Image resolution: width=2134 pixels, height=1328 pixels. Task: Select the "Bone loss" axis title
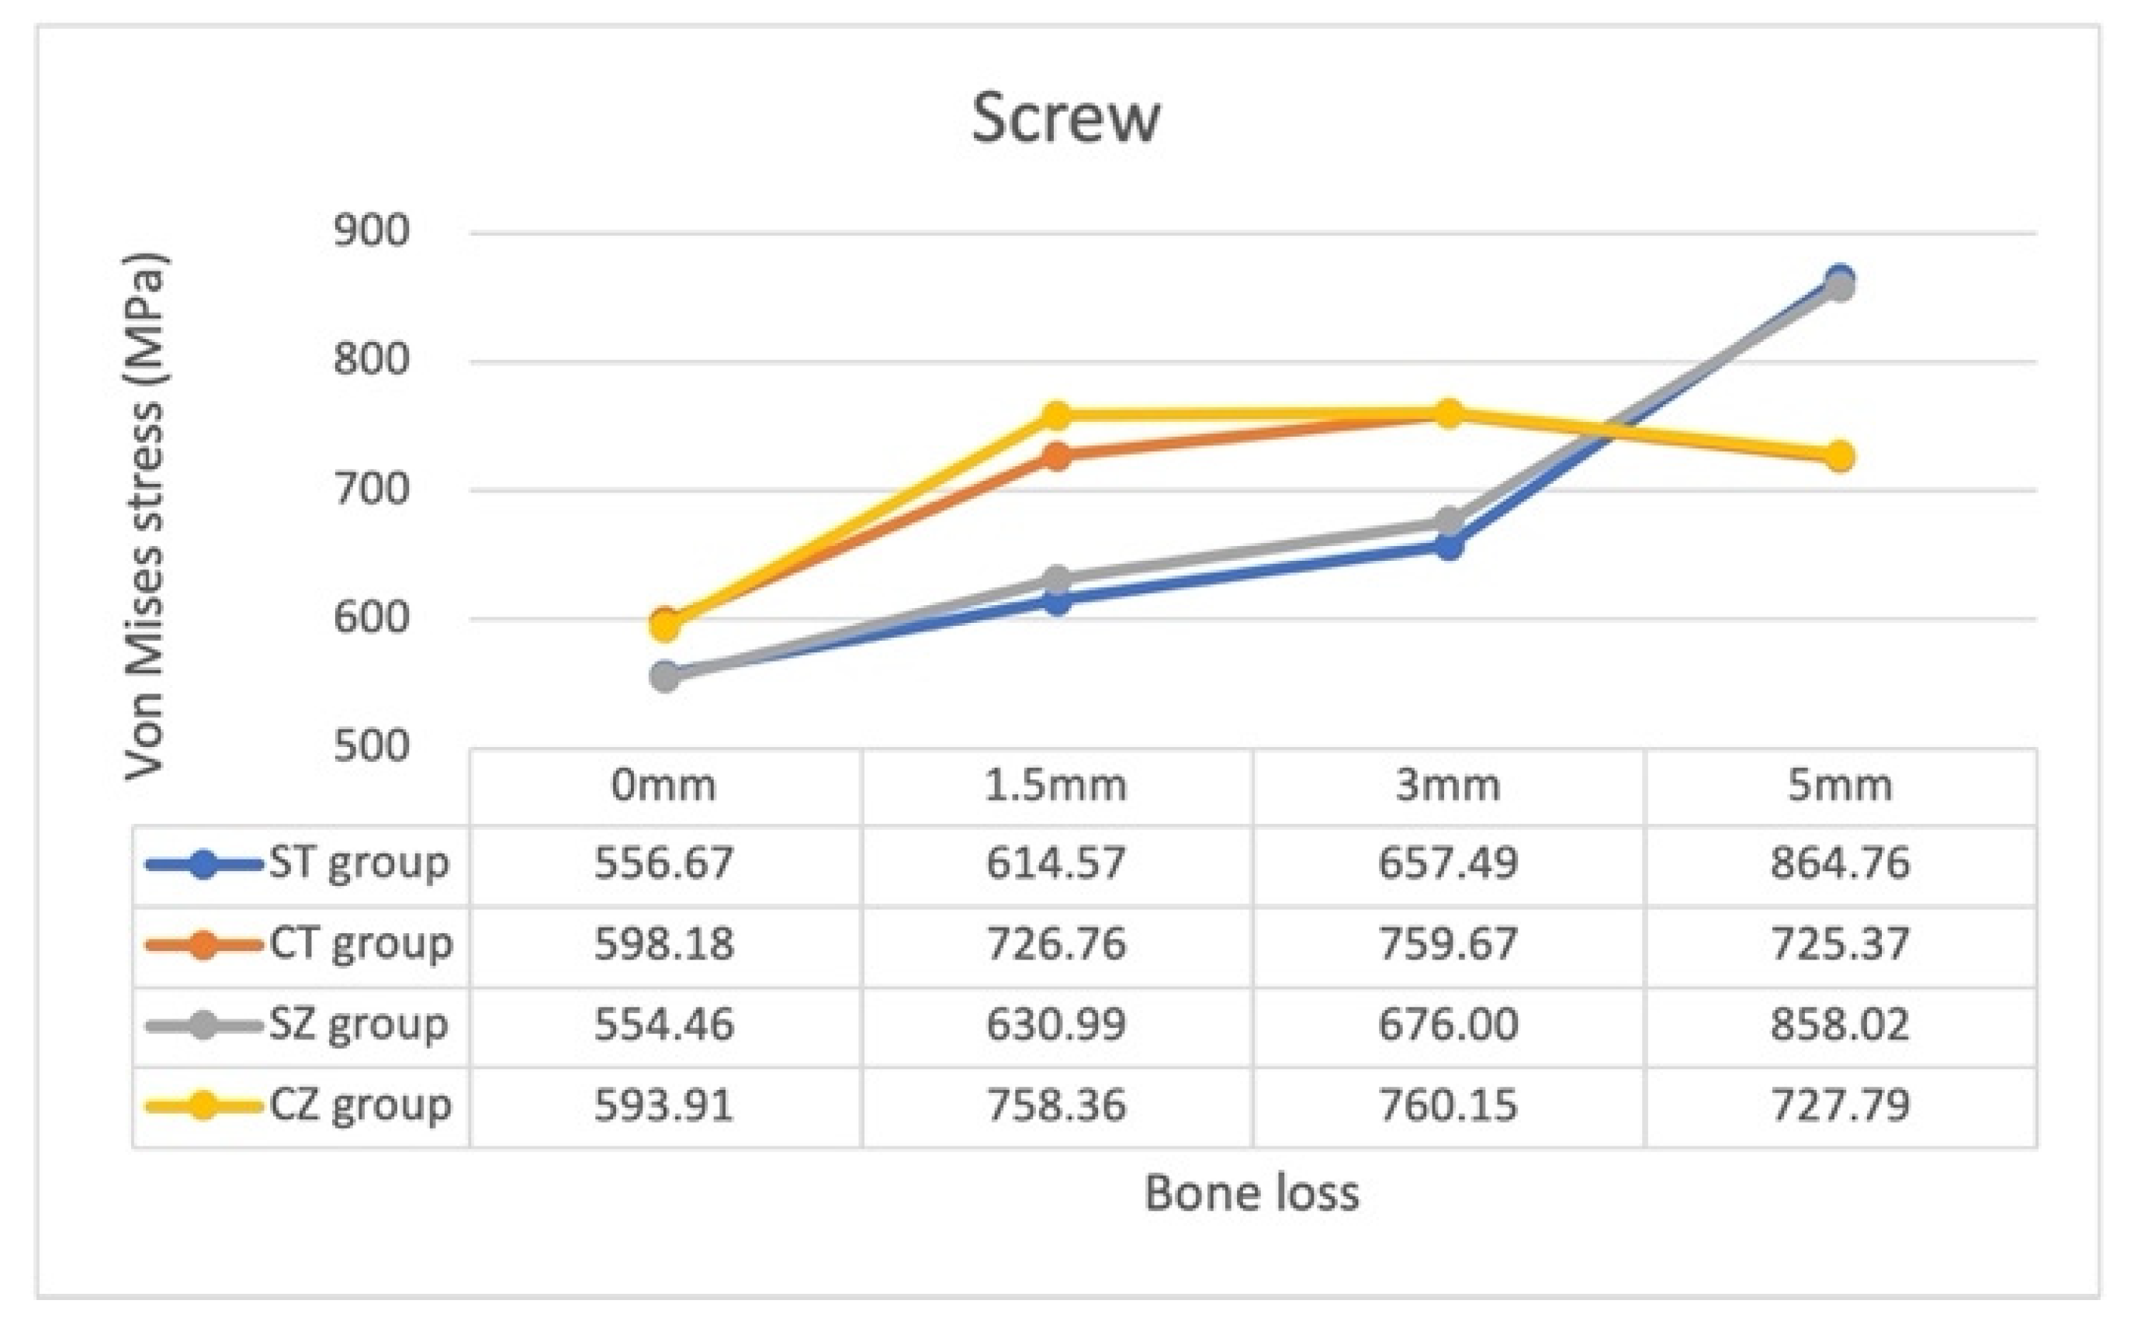pyautogui.click(x=1252, y=1194)
